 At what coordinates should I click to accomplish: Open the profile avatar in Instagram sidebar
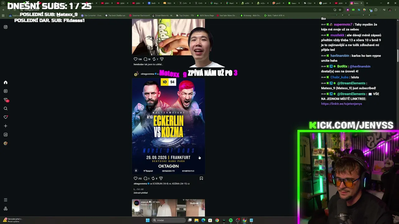coord(6,143)
